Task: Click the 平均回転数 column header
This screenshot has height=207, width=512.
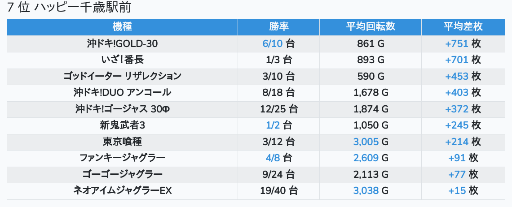Action: tap(371, 26)
